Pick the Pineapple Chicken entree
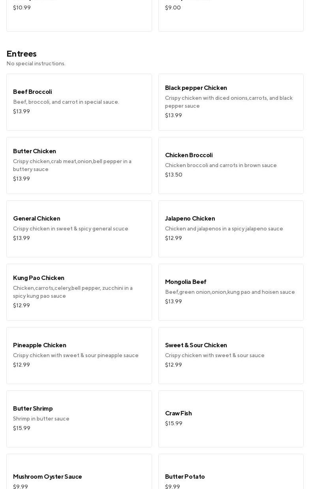310x489 pixels. click(79, 355)
